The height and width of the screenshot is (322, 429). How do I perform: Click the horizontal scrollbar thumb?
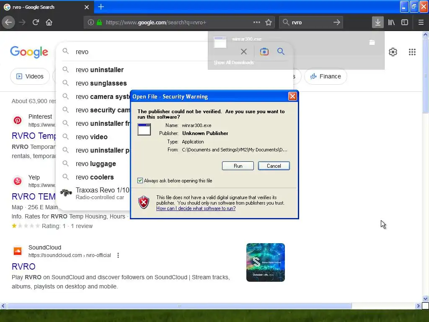179,306
